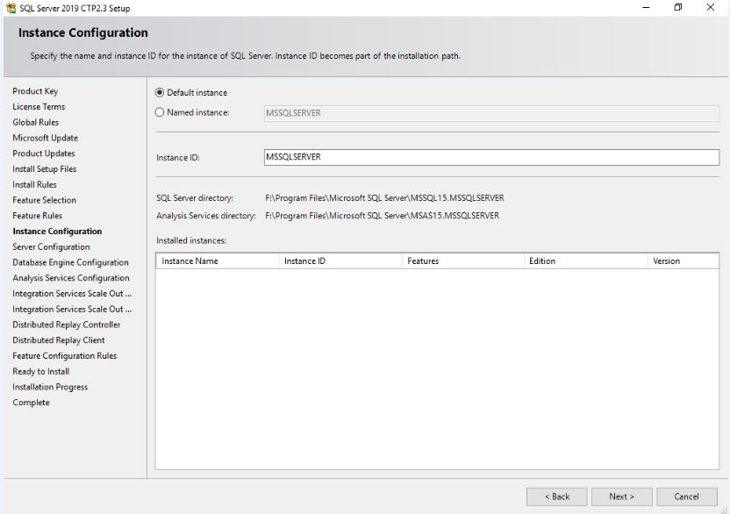Select Product Updates step in sidebar
Image resolution: width=730 pixels, height=514 pixels.
click(44, 153)
